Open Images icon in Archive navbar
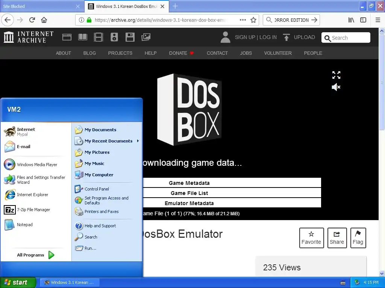Image resolution: width=385 pixels, height=288 pixels. tap(146, 37)
